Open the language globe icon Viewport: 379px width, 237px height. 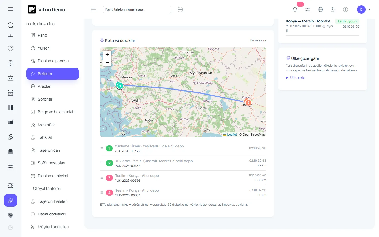pyautogui.click(x=320, y=9)
